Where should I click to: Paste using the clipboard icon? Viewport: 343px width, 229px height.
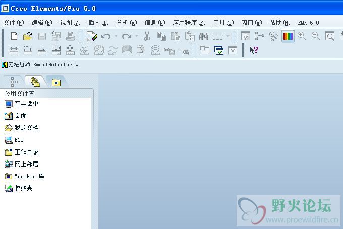tap(176, 36)
